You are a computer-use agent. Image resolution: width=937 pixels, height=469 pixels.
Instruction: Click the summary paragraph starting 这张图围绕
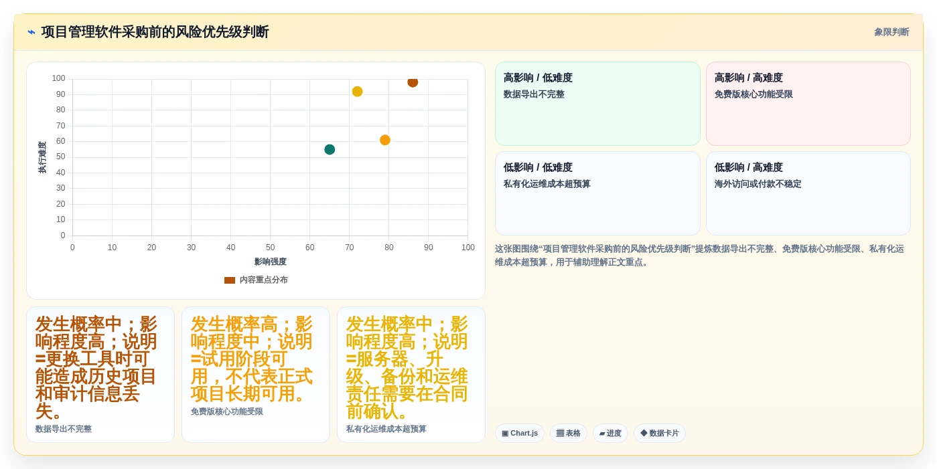[x=700, y=256]
